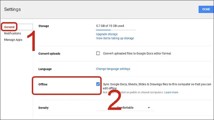Open the Manage Apps section
Image resolution: width=214 pixels, height=120 pixels.
point(13,40)
